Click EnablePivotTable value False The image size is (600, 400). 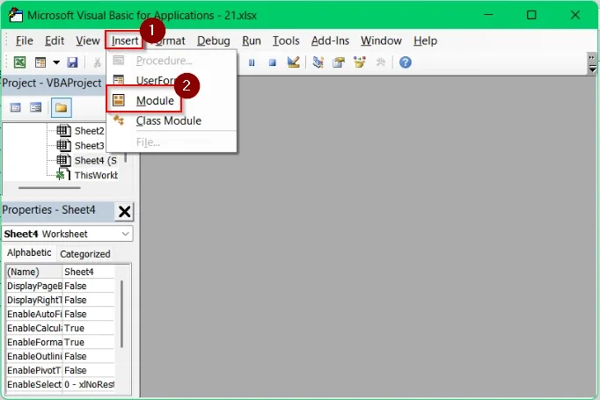click(88, 371)
